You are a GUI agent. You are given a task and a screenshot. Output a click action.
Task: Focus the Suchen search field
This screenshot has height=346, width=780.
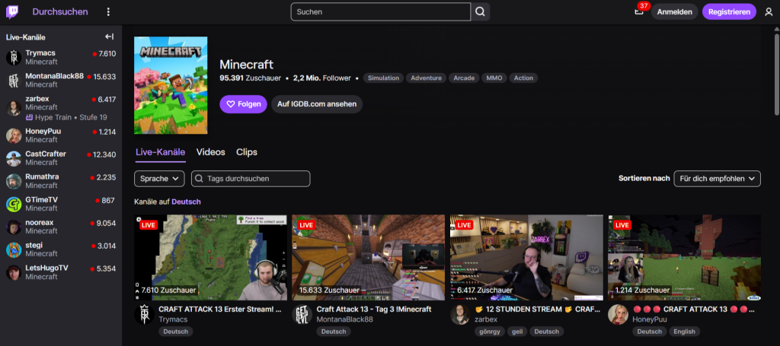(x=381, y=12)
